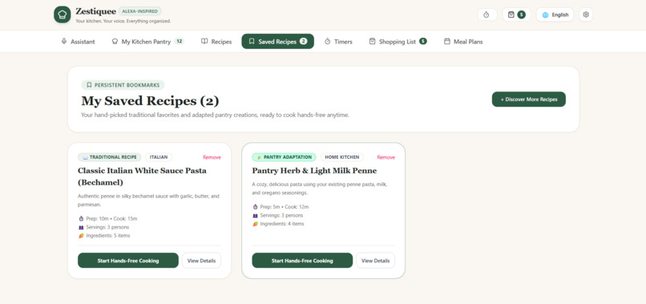
Task: Click the people icon beside first card servings
Action: 81,227
